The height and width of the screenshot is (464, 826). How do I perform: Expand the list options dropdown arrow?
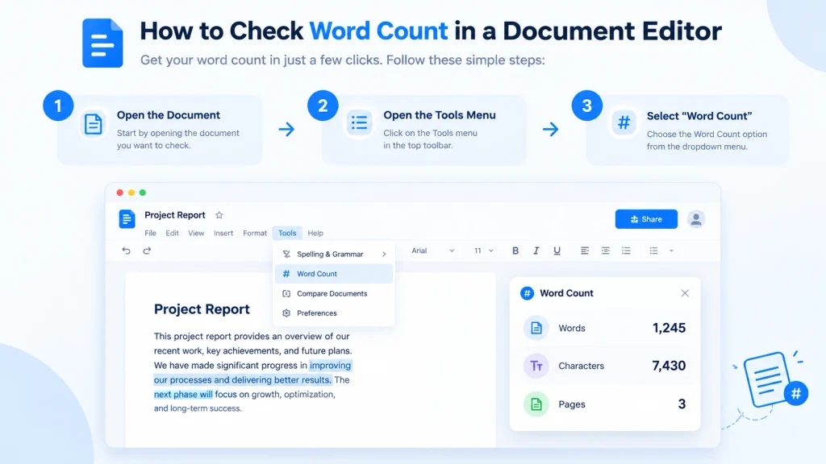tap(671, 251)
